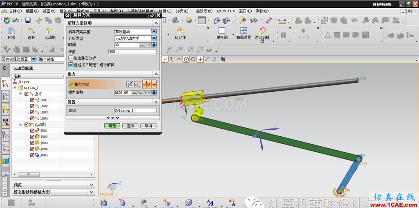
Task: Collapse the 连杆 tree node
Action: (21, 94)
